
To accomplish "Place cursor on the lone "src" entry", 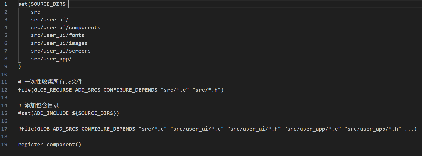I will [x=35, y=12].
